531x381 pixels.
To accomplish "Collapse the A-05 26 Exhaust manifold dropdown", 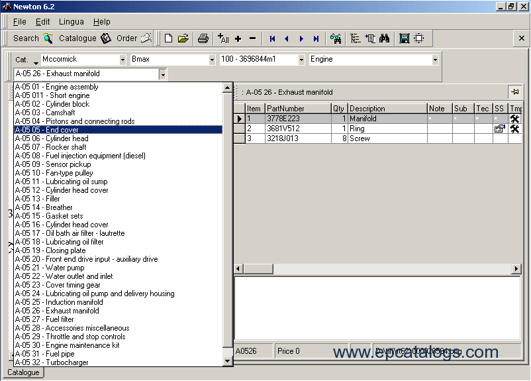I will (x=163, y=74).
